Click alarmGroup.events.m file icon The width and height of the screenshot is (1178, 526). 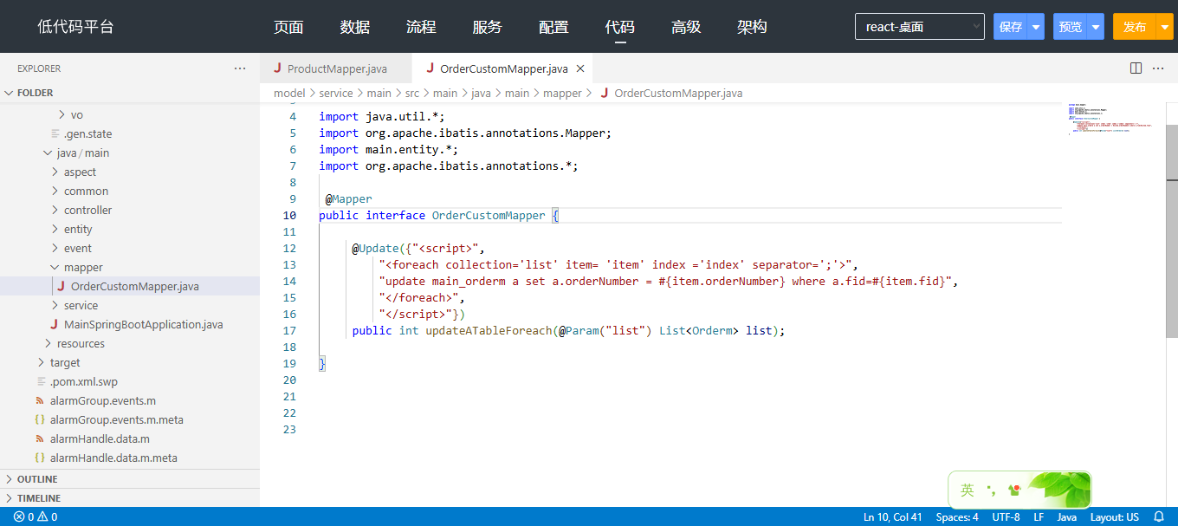pyautogui.click(x=40, y=400)
